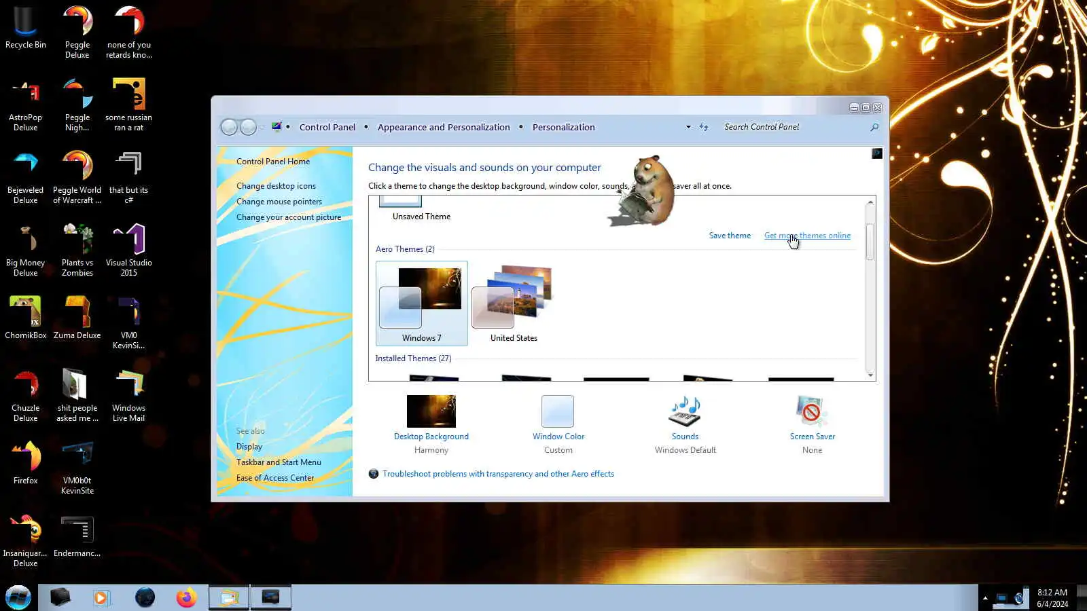The height and width of the screenshot is (611, 1087).
Task: Open the Aero troubleshooting link
Action: [x=498, y=474]
